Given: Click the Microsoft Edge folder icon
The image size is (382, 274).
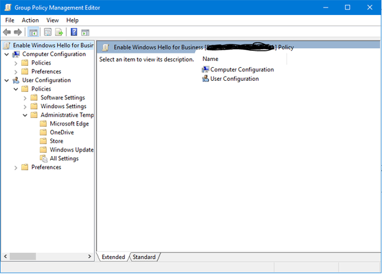Looking at the screenshot, I should point(43,123).
